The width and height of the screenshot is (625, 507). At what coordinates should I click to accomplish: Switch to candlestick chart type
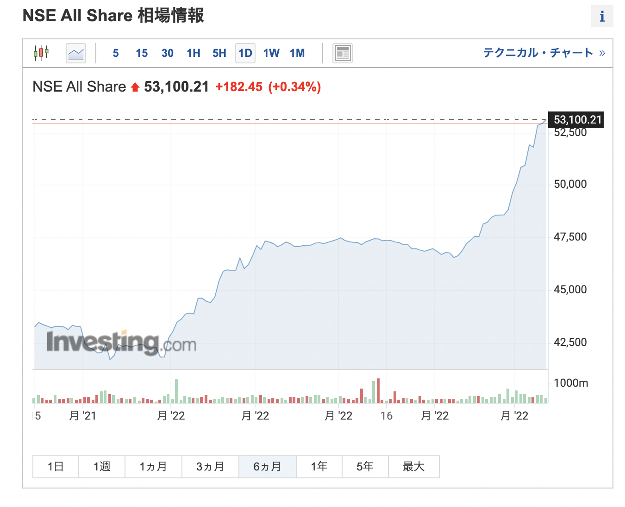[41, 53]
